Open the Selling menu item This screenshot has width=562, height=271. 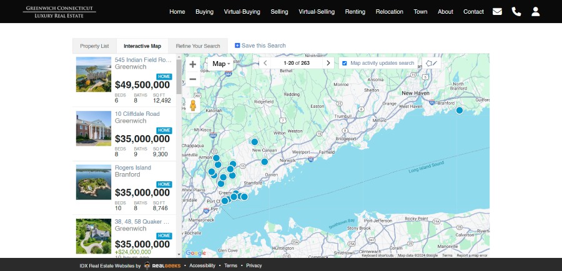pos(279,11)
